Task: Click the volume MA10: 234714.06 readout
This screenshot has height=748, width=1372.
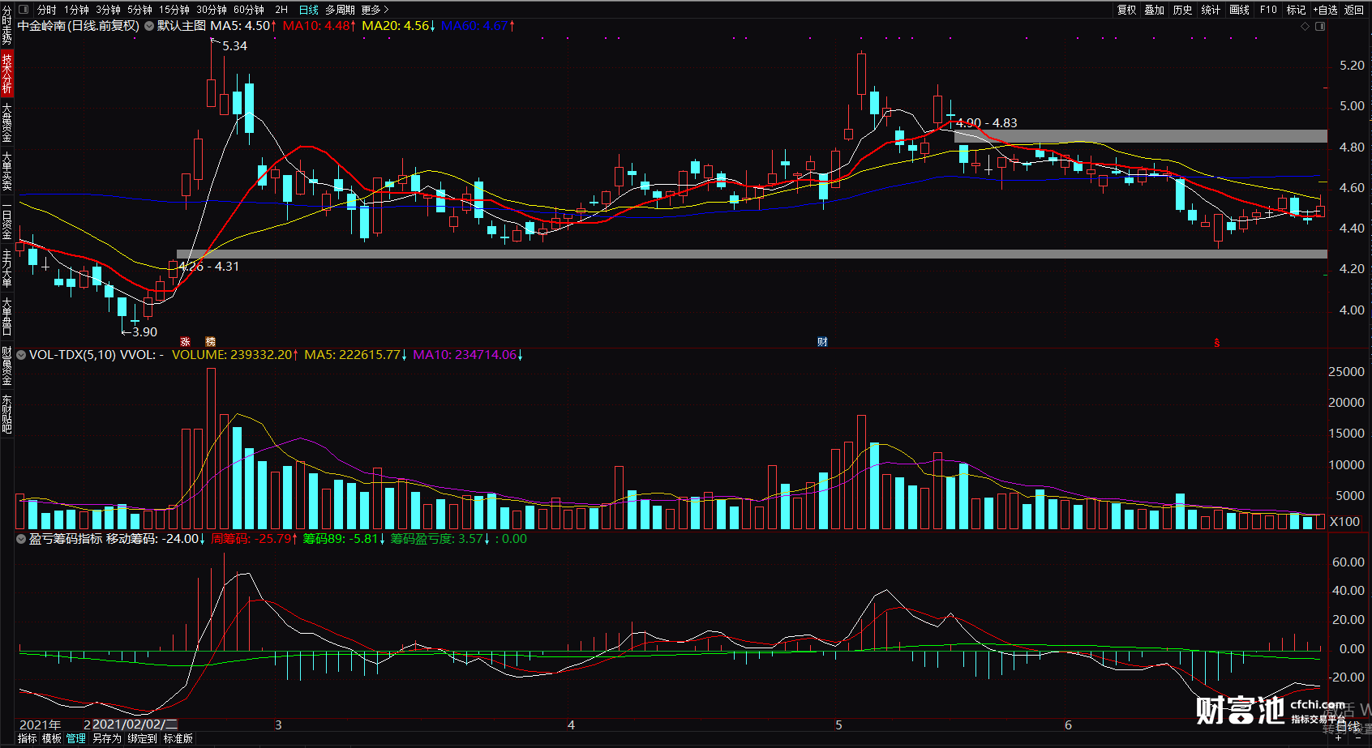Action: [468, 354]
